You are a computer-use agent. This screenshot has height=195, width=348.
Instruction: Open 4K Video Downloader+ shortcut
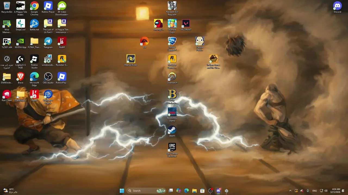point(62,8)
